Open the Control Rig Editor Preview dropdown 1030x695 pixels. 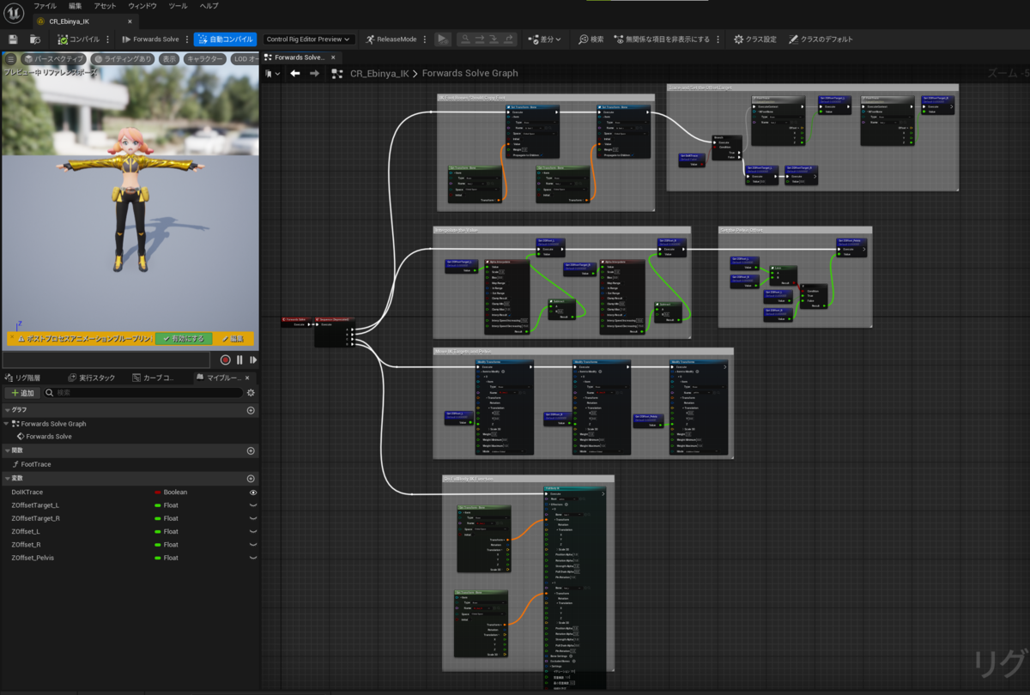pyautogui.click(x=309, y=39)
